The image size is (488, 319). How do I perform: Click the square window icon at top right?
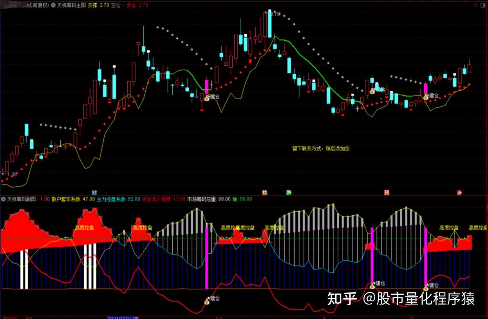click(483, 5)
